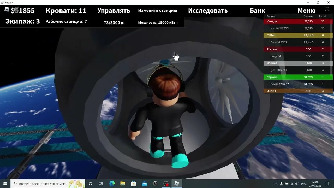Open battery status tray icon
This screenshot has height=188, width=334.
coord(287,184)
